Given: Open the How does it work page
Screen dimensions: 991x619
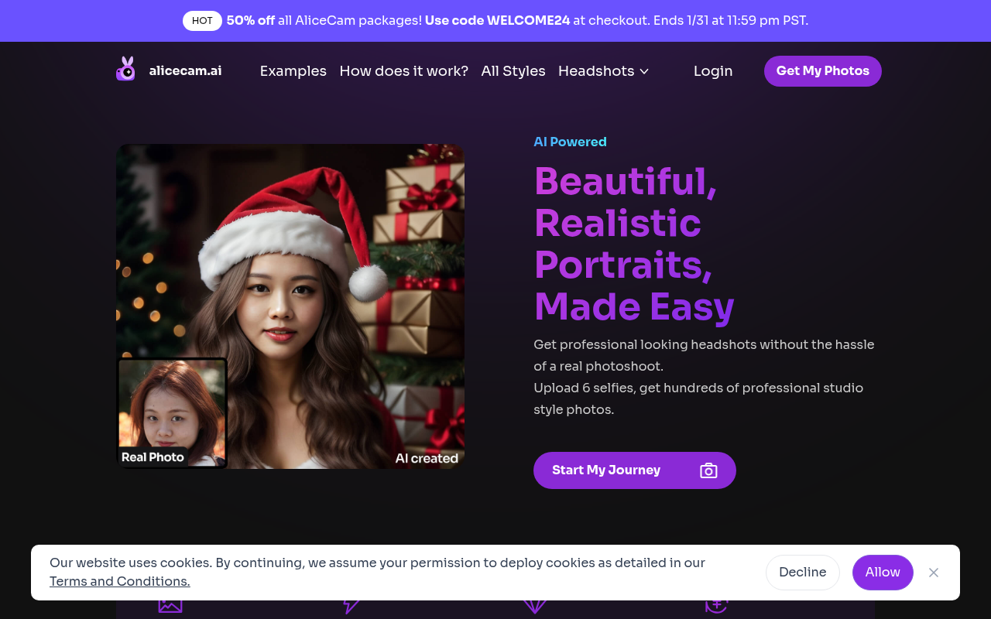Looking at the screenshot, I should click(x=403, y=71).
